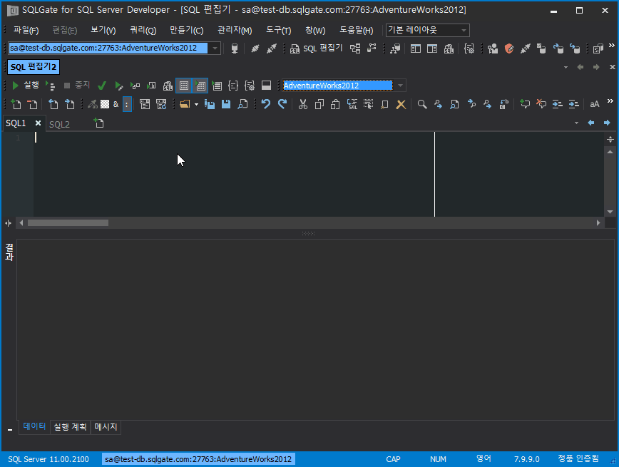This screenshot has height=467, width=619.
Task: Click the next editor tab blue arrow
Action: coord(607,123)
